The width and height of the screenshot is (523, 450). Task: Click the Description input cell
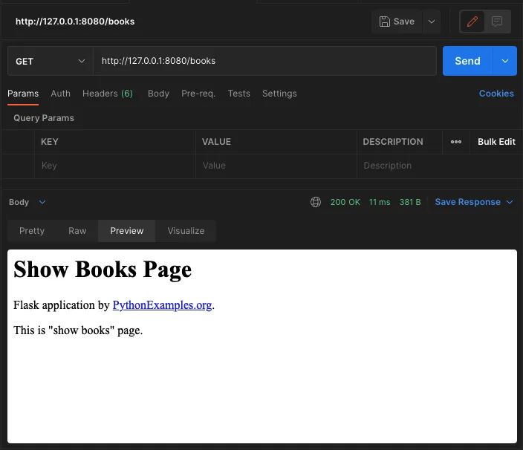440,166
